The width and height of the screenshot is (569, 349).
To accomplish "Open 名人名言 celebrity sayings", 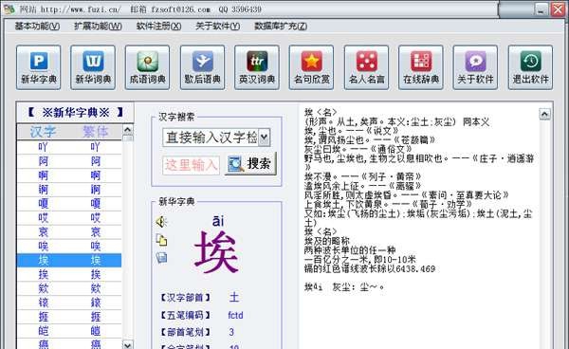I will click(366, 67).
